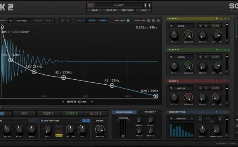
Task: Switch to the CLICK 3 tab
Action: click(96, 113)
